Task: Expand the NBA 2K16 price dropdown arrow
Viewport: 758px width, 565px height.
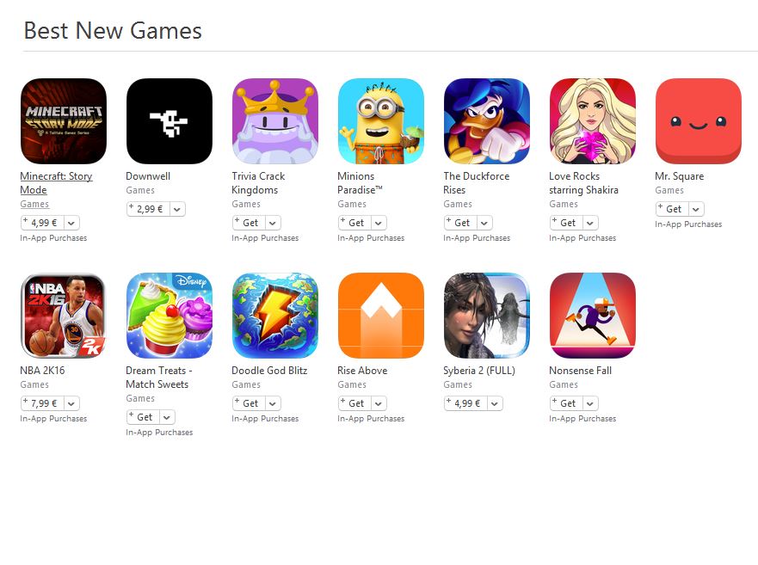Action: point(71,403)
